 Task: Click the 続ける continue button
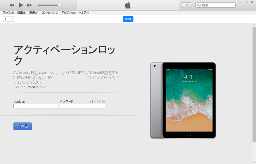[x=23, y=126]
